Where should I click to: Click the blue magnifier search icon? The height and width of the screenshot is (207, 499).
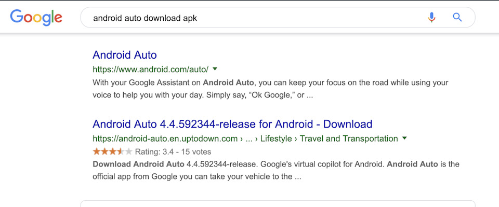pyautogui.click(x=457, y=18)
